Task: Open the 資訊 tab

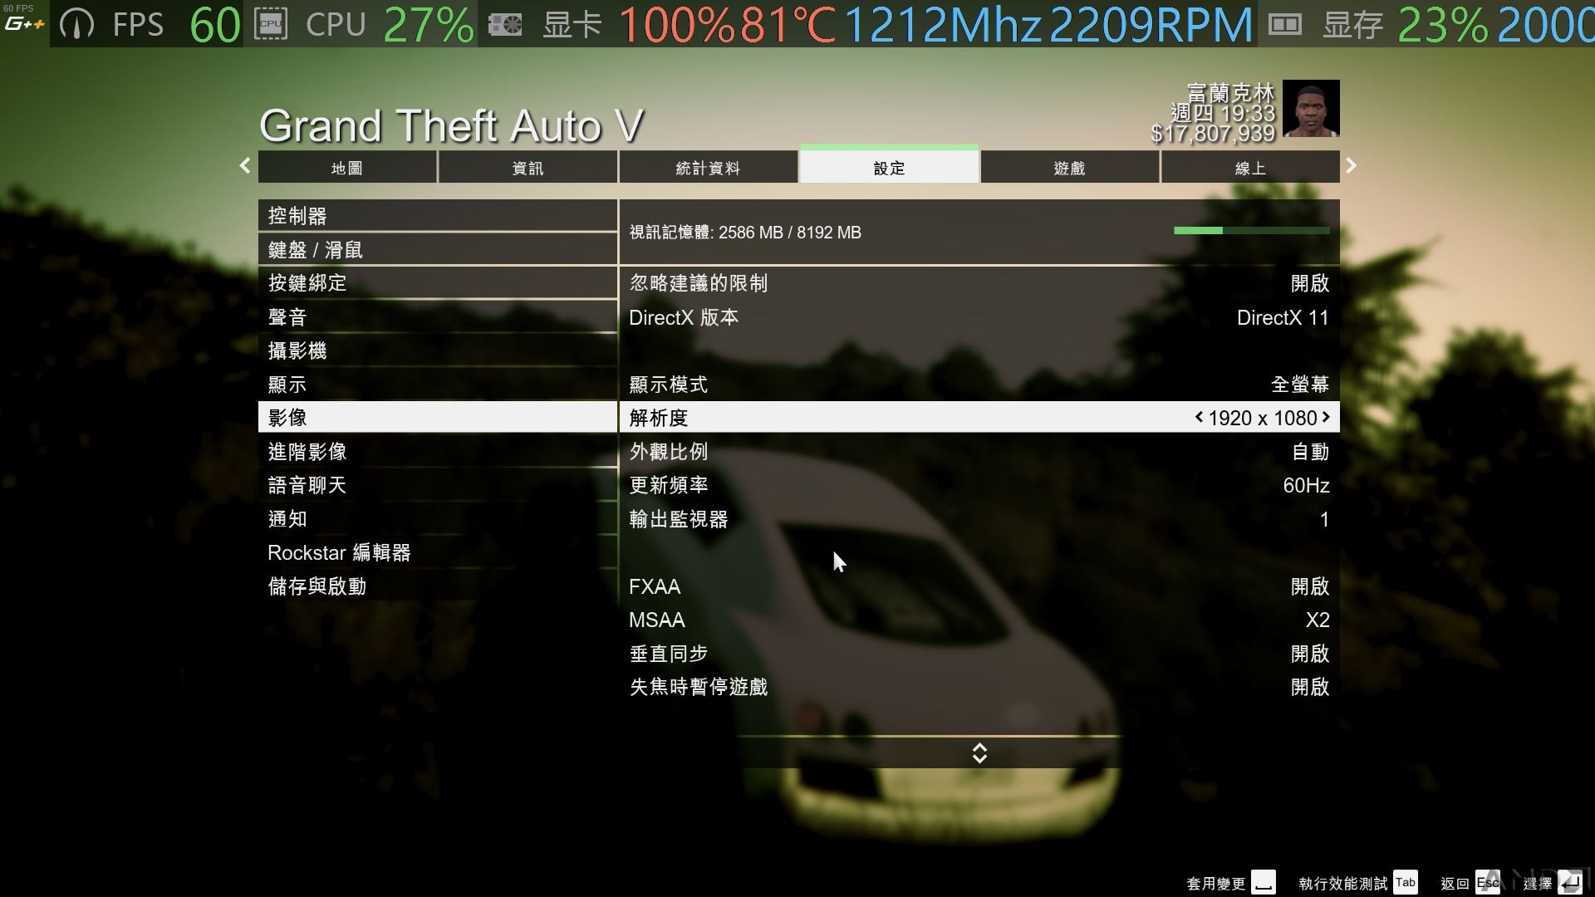Action: (x=528, y=168)
